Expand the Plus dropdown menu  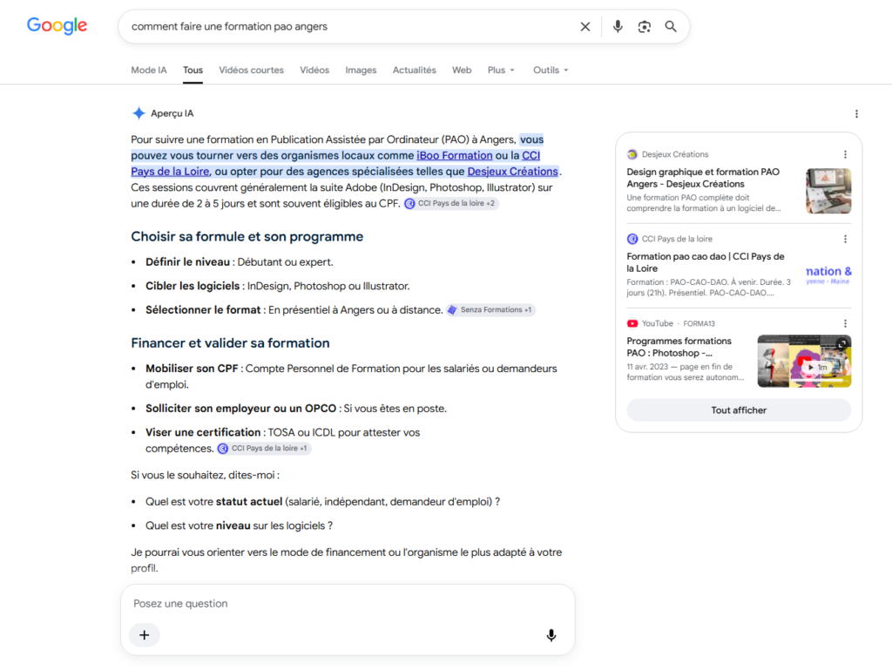coord(501,70)
